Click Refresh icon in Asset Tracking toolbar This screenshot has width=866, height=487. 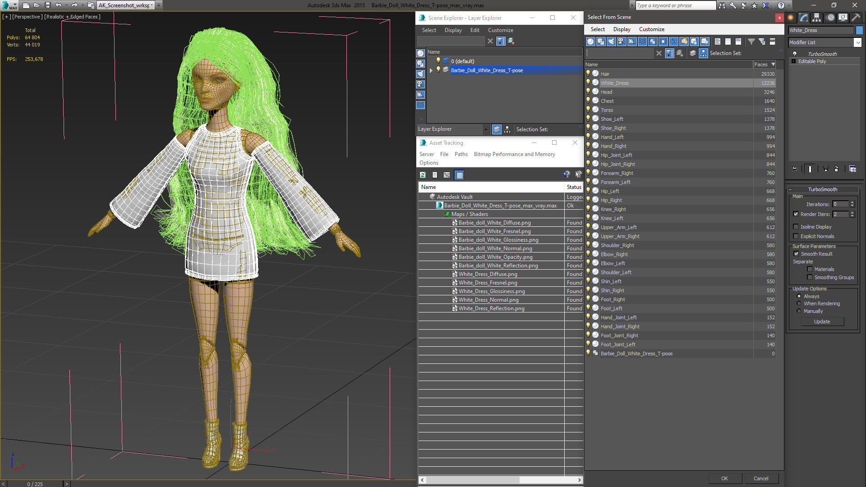coord(423,175)
